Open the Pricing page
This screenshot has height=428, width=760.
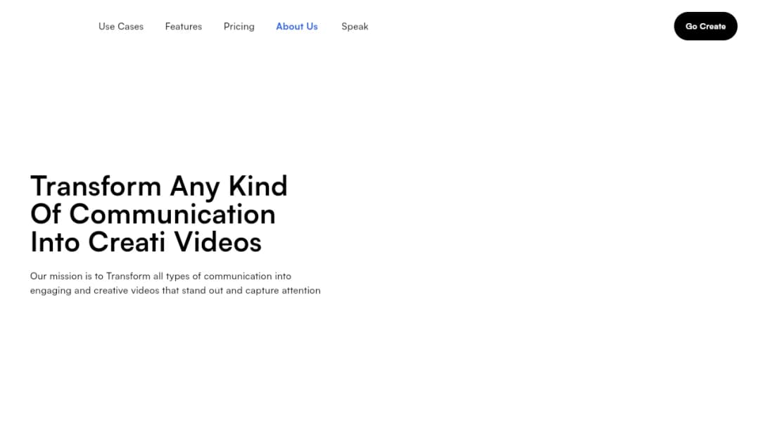pos(239,27)
